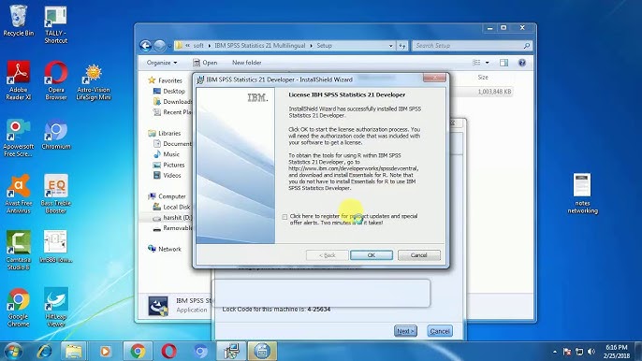Click Next in the licensing window behind
Image resolution: width=642 pixels, height=361 pixels.
405,331
